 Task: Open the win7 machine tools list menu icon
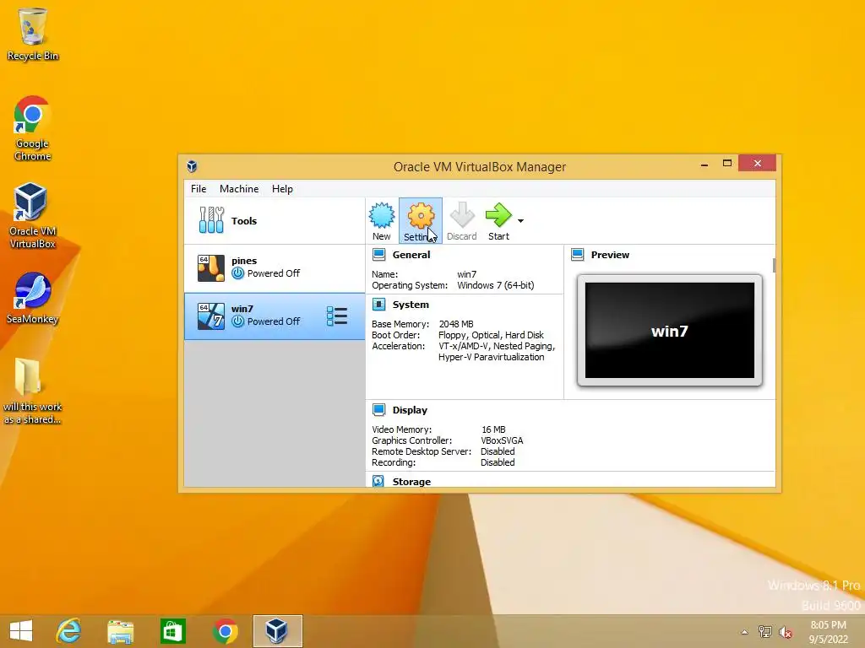[337, 316]
